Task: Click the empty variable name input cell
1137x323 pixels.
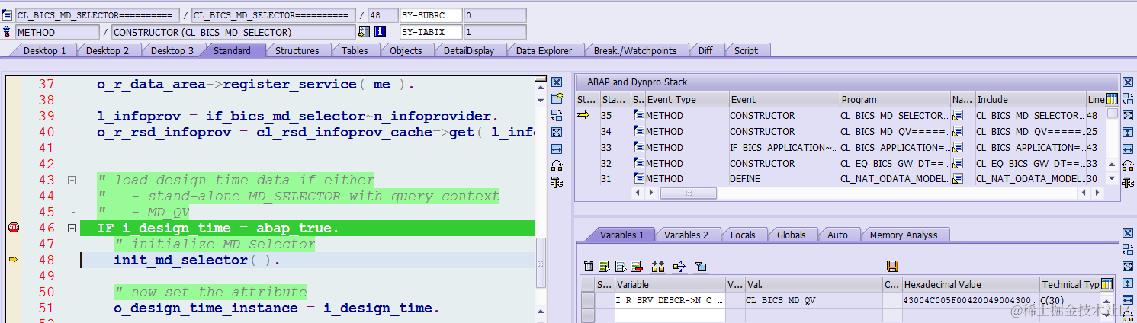Action: (x=670, y=315)
